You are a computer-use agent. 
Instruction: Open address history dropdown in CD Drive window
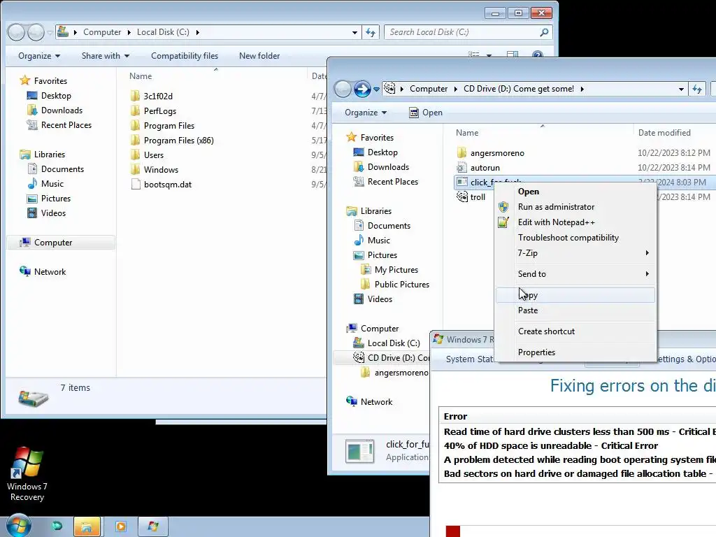pyautogui.click(x=681, y=89)
